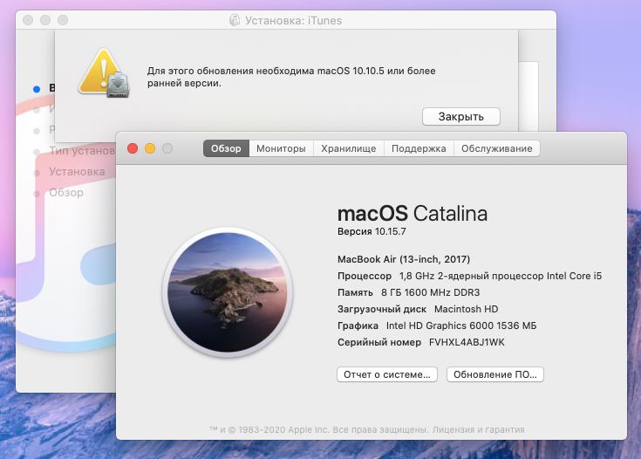Viewport: 641px width, 459px height.
Task: Click the macOS Catalina title
Action: (412, 213)
